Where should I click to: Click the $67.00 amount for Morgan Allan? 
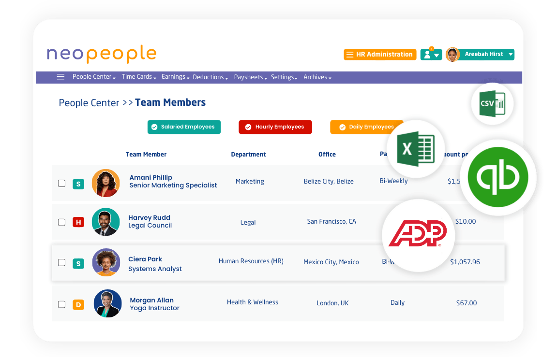point(467,303)
